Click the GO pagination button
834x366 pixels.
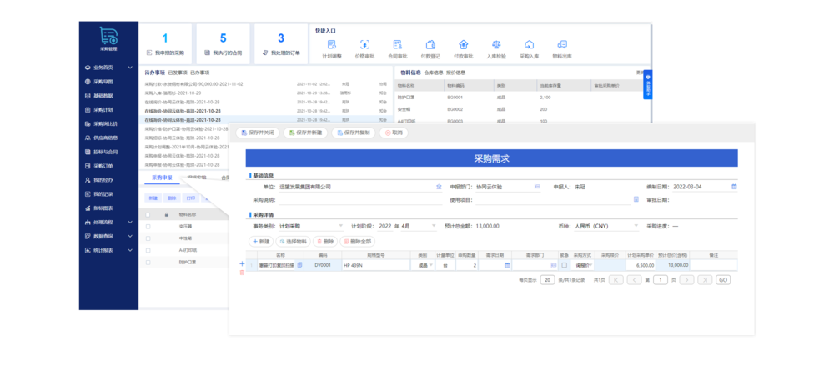722,280
